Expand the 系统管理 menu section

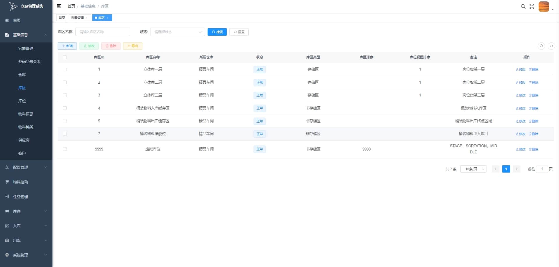[x=45, y=255]
